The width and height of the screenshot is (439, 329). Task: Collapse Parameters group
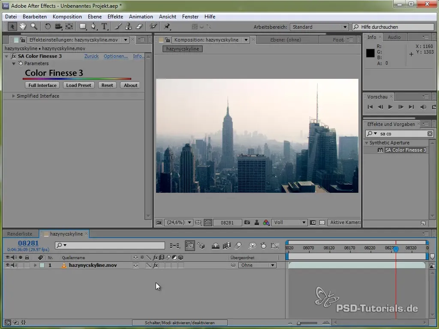point(13,63)
